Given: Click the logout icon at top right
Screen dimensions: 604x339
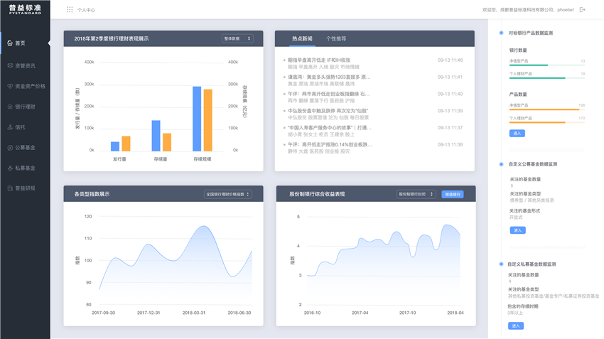Looking at the screenshot, I should click(x=583, y=10).
